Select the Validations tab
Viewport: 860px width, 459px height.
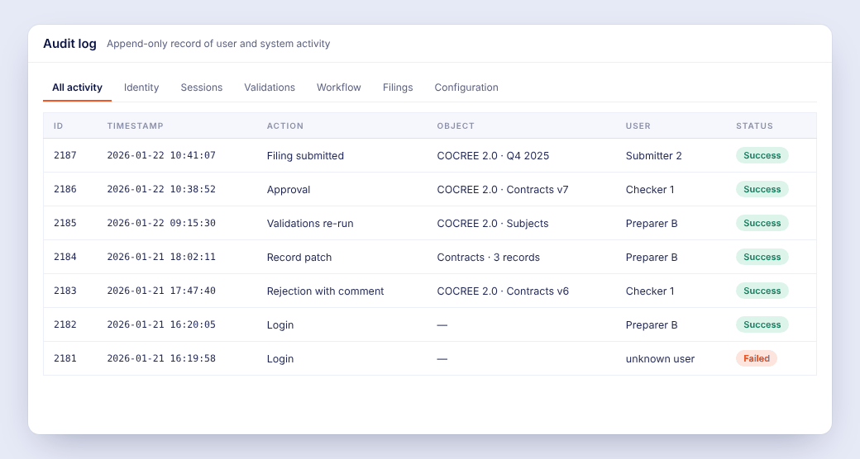click(270, 88)
